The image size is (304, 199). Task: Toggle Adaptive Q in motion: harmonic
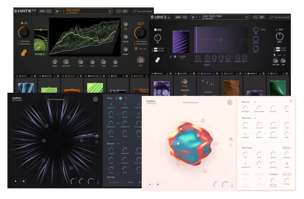point(245,163)
